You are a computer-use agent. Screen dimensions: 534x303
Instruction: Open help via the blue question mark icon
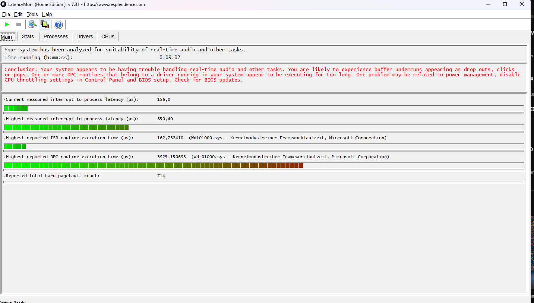59,25
